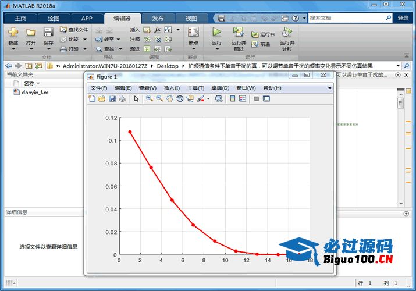Open the Tools (工具(T)) menu in Figure 1

coord(196,88)
